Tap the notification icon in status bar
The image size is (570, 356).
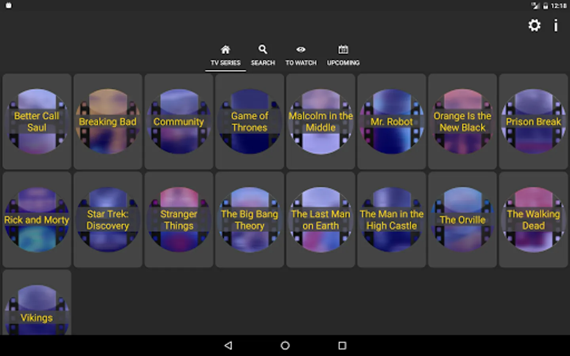[8, 6]
